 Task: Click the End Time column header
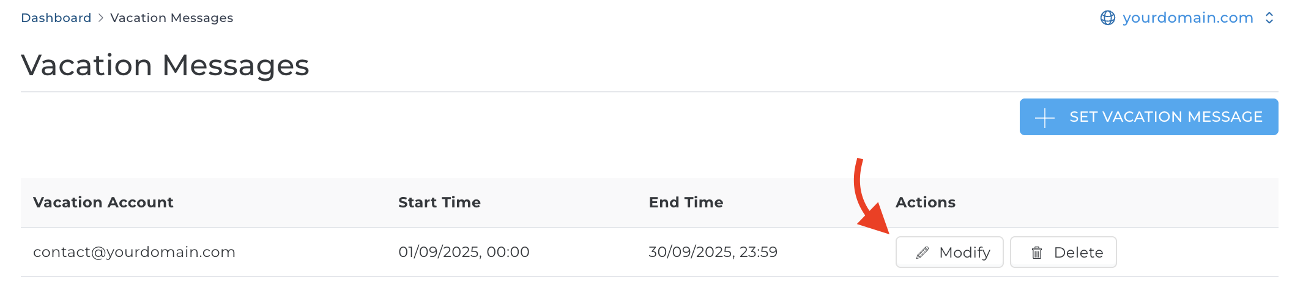[x=686, y=203]
